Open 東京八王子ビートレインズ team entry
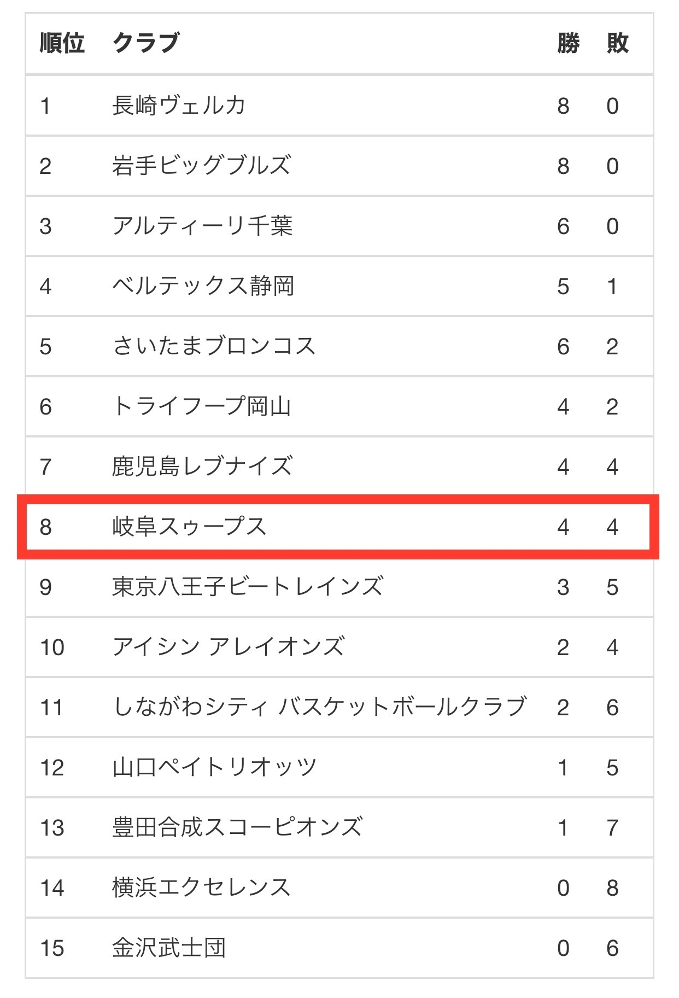 point(248,586)
